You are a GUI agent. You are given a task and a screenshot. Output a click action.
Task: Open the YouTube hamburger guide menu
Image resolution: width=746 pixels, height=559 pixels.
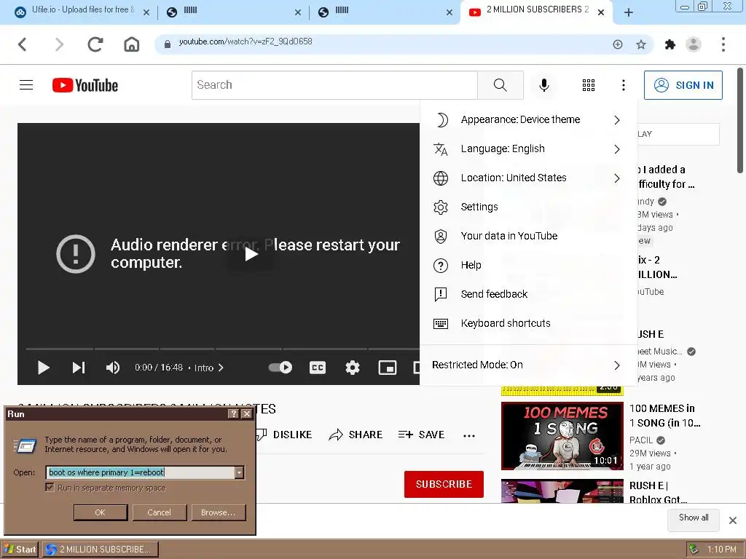(26, 85)
